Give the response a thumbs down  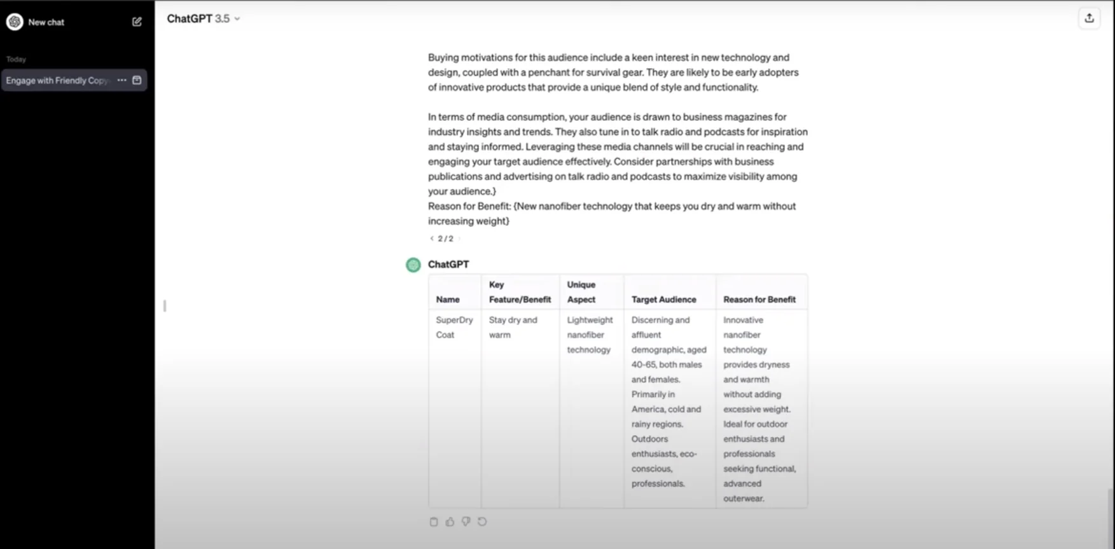pos(466,522)
